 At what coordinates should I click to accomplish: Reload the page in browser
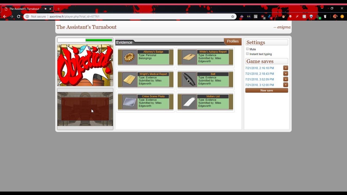coord(19,17)
